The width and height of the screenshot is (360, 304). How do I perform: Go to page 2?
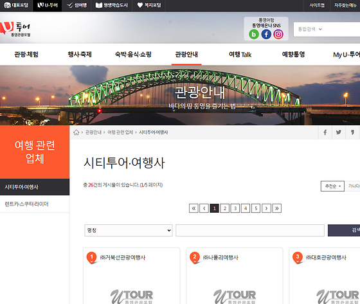(x=225, y=208)
